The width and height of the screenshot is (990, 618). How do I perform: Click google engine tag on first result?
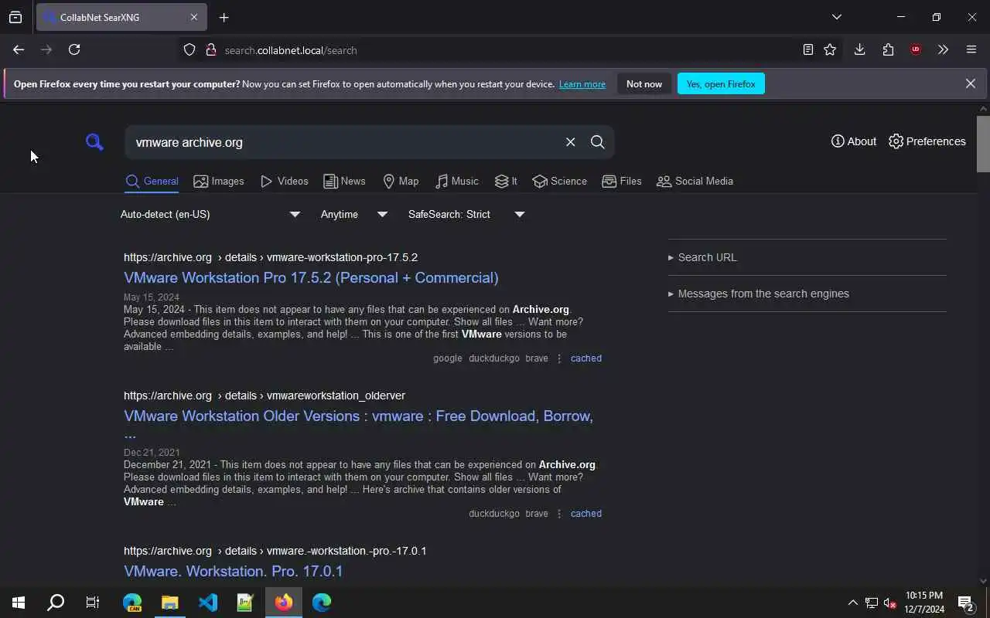click(x=447, y=358)
